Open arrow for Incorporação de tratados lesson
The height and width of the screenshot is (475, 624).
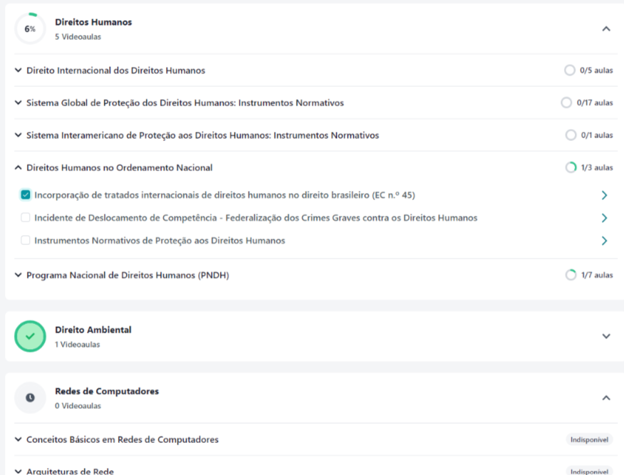(x=604, y=195)
